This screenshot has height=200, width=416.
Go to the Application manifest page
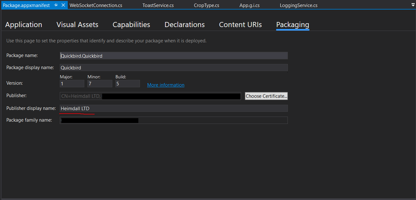tap(24, 25)
